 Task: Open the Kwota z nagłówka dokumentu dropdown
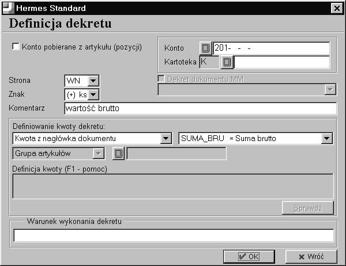point(166,138)
